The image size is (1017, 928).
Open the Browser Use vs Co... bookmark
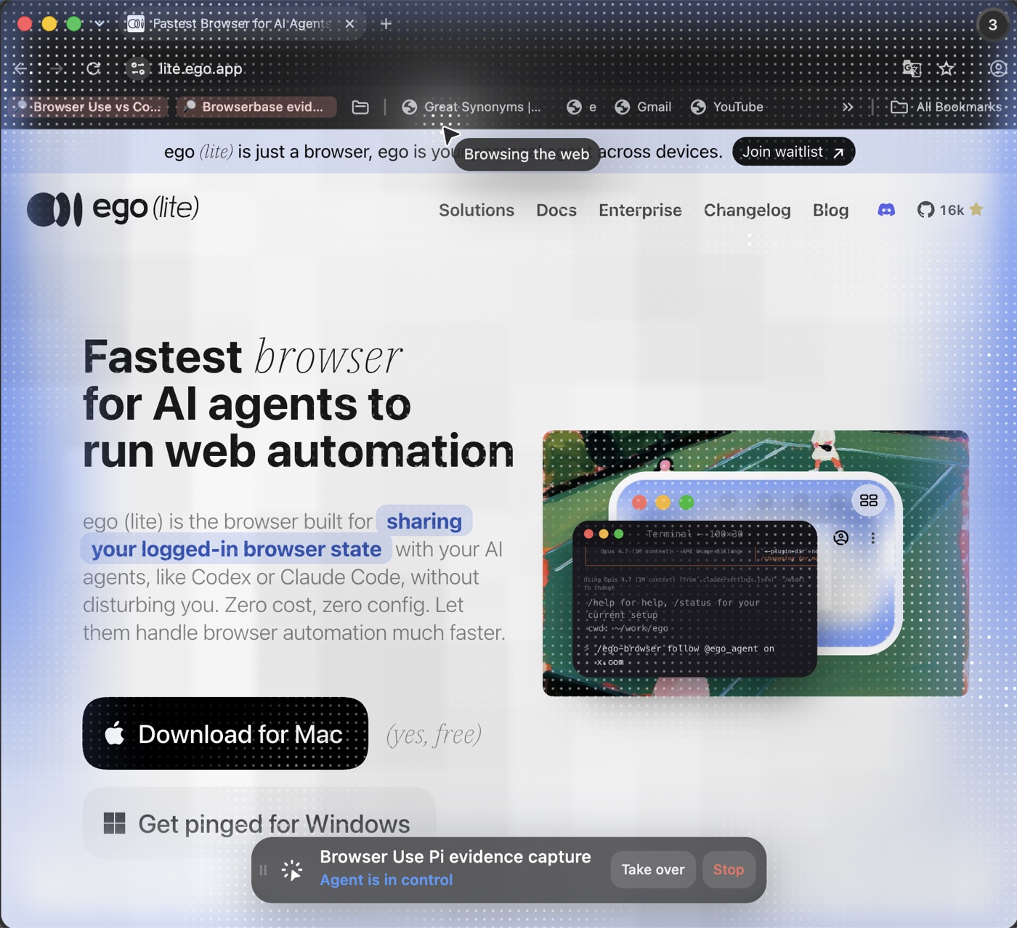click(89, 107)
